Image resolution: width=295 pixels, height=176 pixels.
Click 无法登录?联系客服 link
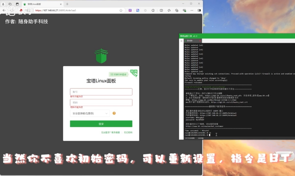click(110, 133)
